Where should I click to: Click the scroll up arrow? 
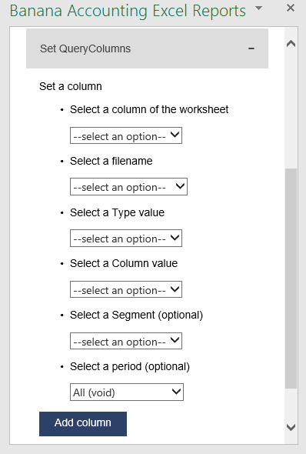pyautogui.click(x=291, y=44)
